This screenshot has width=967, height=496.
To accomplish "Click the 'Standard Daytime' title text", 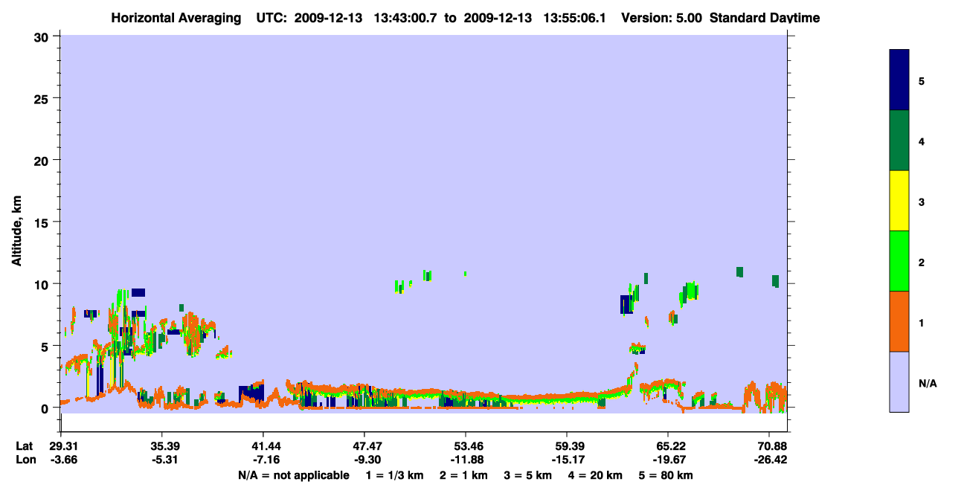I will (765, 18).
